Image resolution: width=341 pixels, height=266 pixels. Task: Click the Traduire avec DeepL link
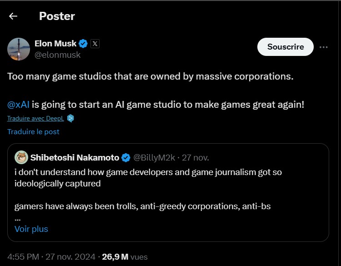pyautogui.click(x=35, y=118)
